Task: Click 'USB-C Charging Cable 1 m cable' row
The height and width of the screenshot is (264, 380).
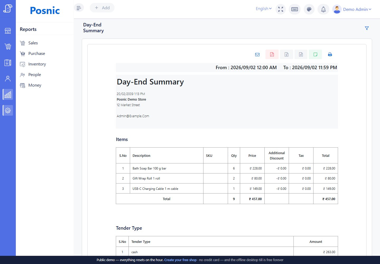Action: [227, 188]
